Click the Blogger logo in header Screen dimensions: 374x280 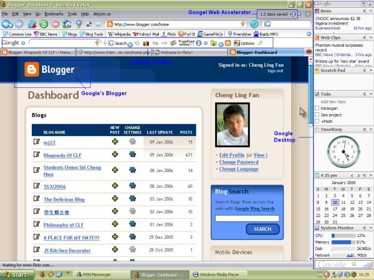[50, 70]
